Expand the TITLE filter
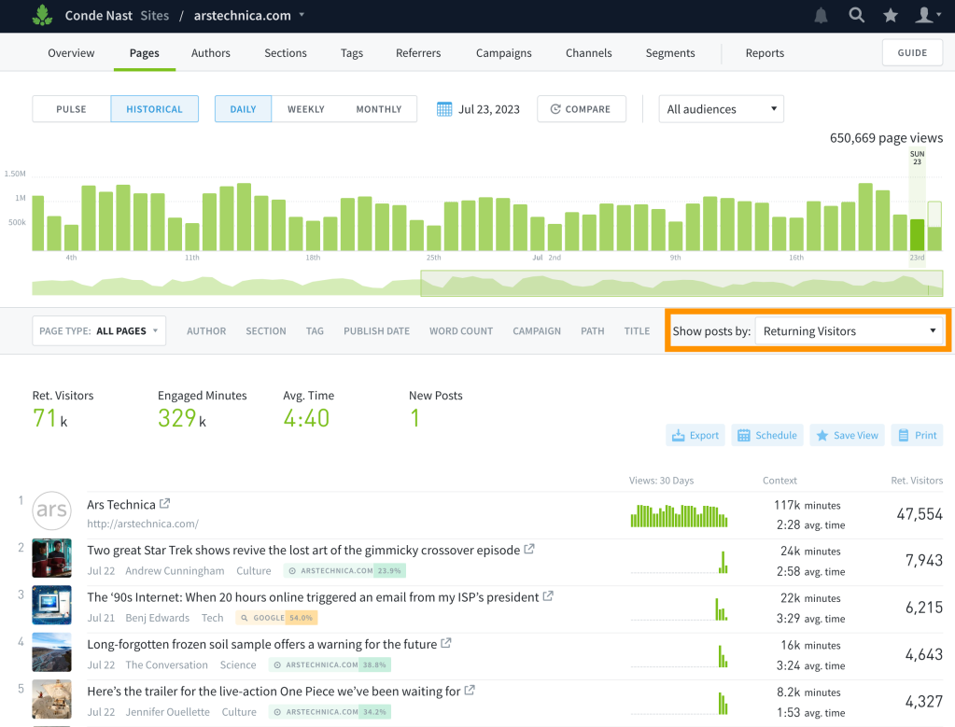The image size is (955, 727). coord(637,330)
